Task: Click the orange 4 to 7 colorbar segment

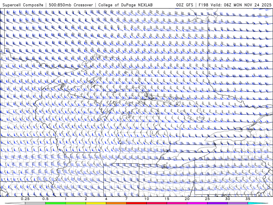Action: tap(116, 203)
